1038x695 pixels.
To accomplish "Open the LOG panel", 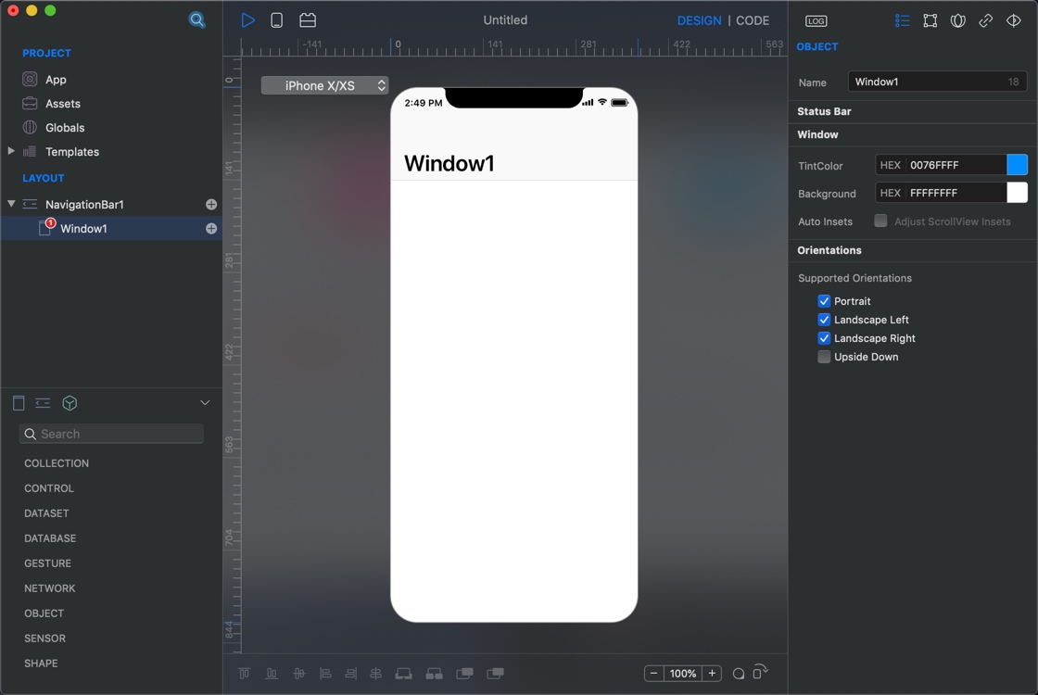I will 815,19.
